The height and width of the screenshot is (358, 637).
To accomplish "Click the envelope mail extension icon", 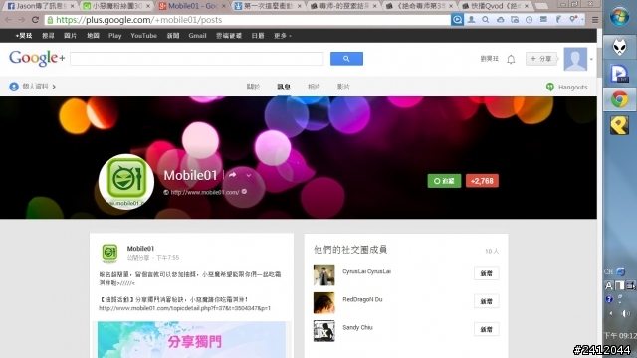I will tap(543, 20).
